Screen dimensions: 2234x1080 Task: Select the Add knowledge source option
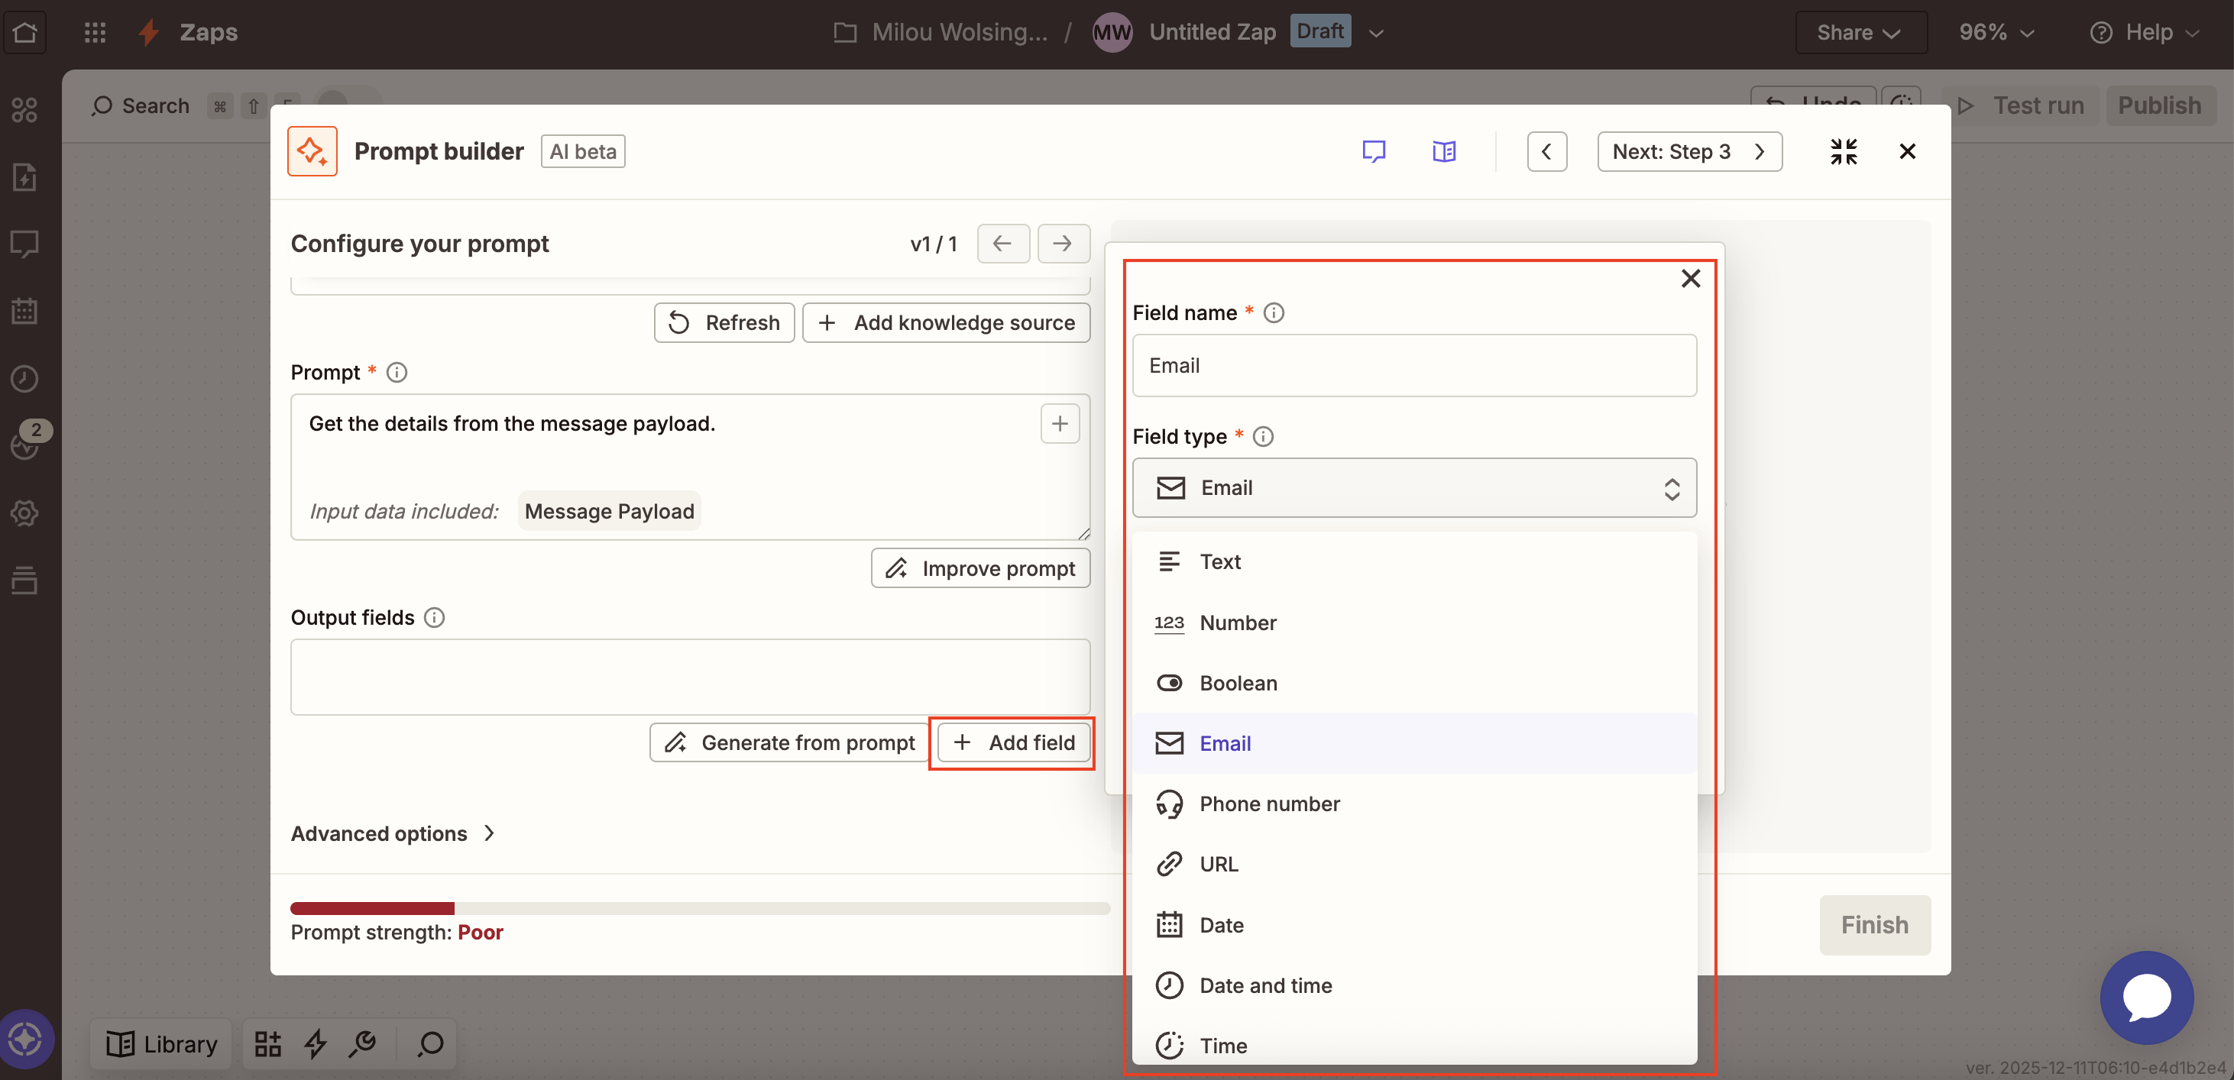[x=945, y=322]
